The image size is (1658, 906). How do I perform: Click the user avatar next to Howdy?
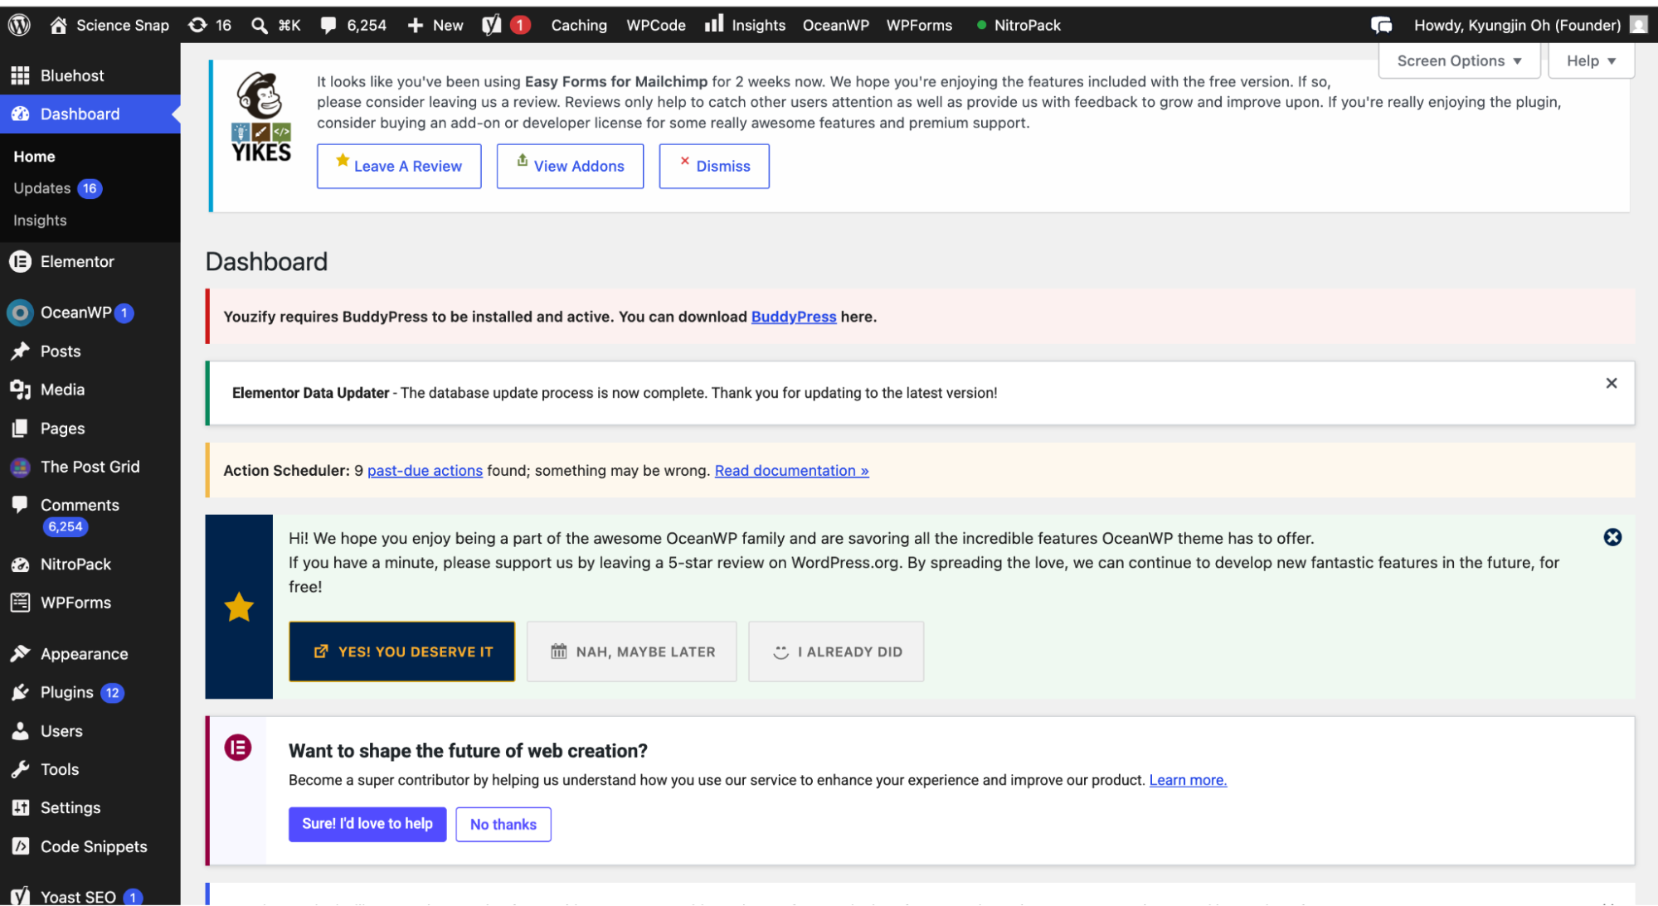tap(1638, 25)
